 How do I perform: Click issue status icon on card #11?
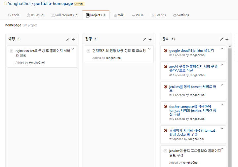[x=166, y=87]
